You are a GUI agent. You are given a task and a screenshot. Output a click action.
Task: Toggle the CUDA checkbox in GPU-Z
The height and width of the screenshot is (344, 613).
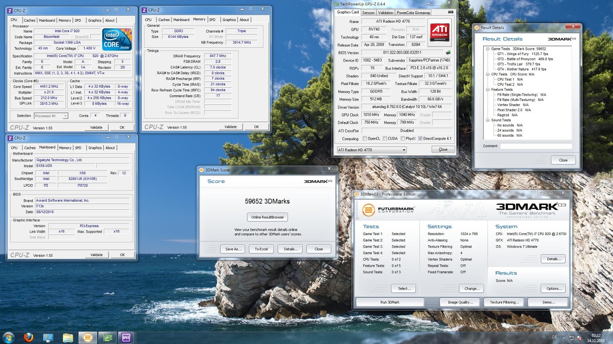(384, 139)
